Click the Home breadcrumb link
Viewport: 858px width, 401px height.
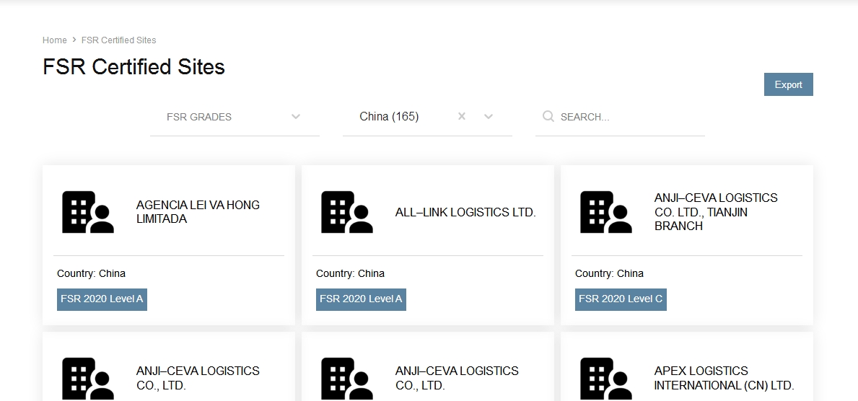(55, 40)
